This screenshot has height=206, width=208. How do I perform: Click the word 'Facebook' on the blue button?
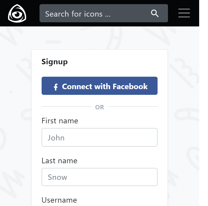130,86
